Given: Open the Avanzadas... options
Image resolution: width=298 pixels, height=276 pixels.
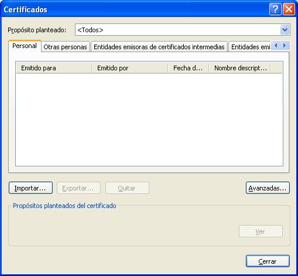Looking at the screenshot, I should (268, 188).
